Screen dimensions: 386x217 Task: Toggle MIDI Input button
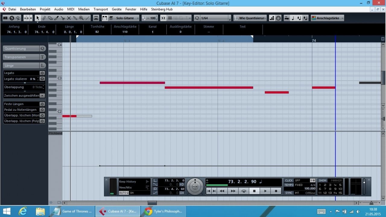pyautogui.click(x=278, y=18)
